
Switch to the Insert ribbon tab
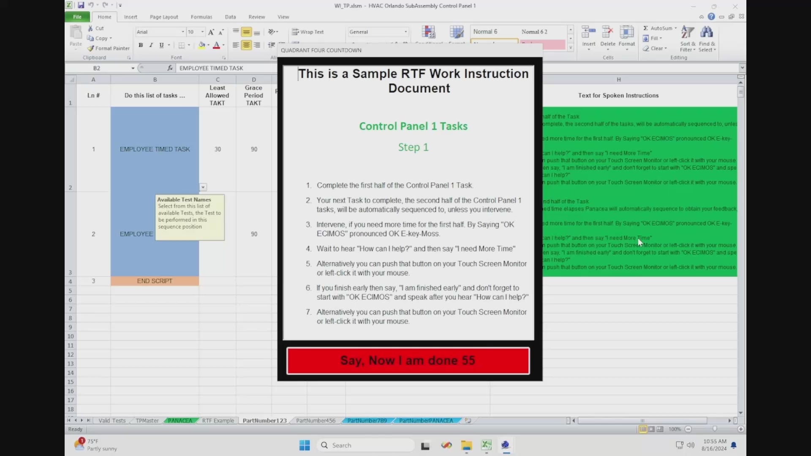pyautogui.click(x=131, y=17)
